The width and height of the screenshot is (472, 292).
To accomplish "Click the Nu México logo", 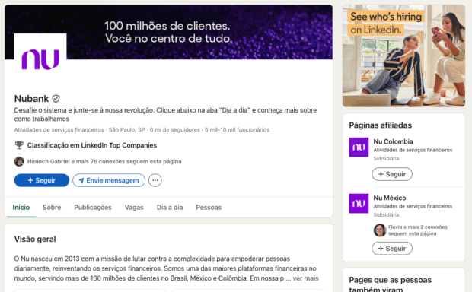I will tap(359, 204).
